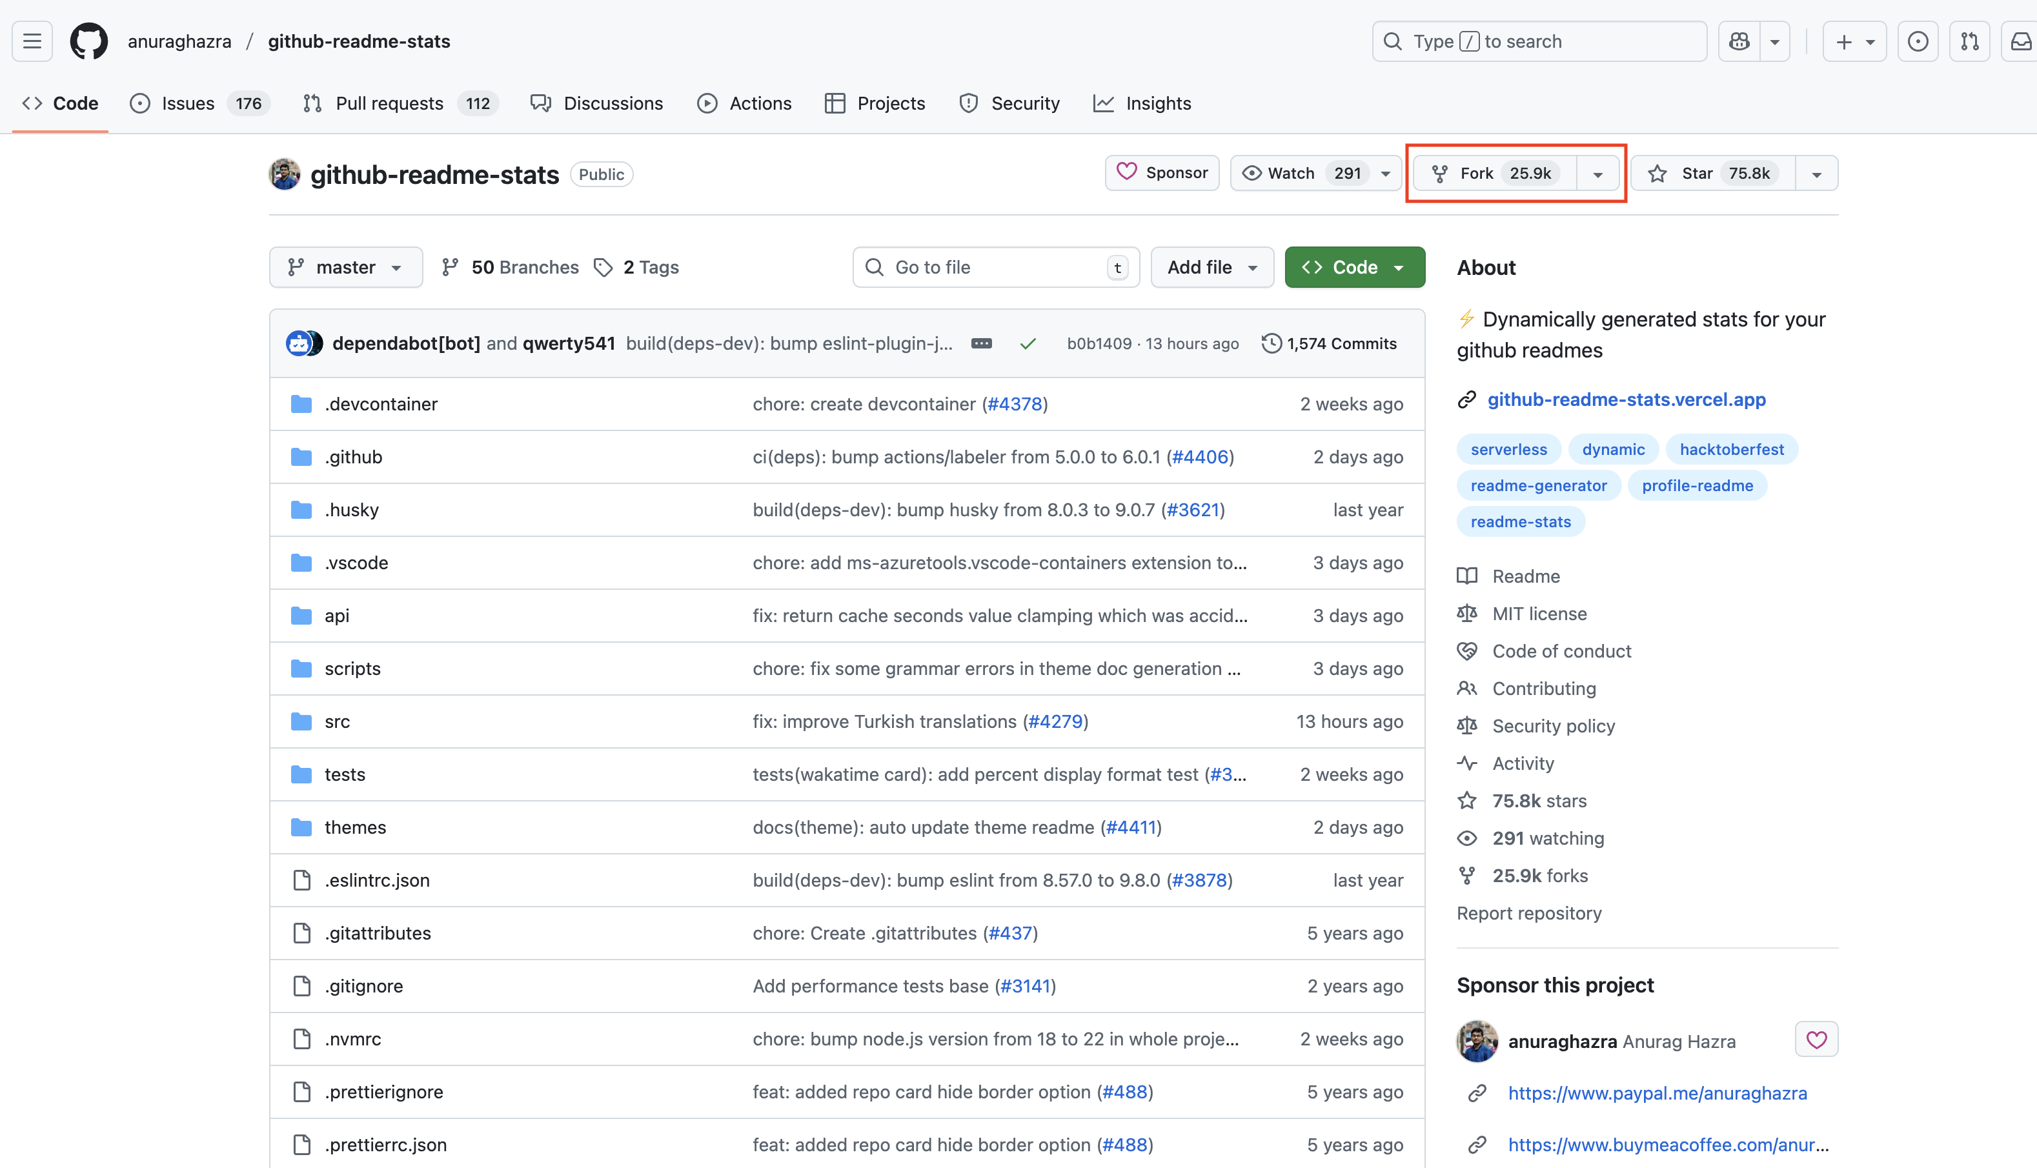Open the hamburger navigation menu

pyautogui.click(x=32, y=41)
